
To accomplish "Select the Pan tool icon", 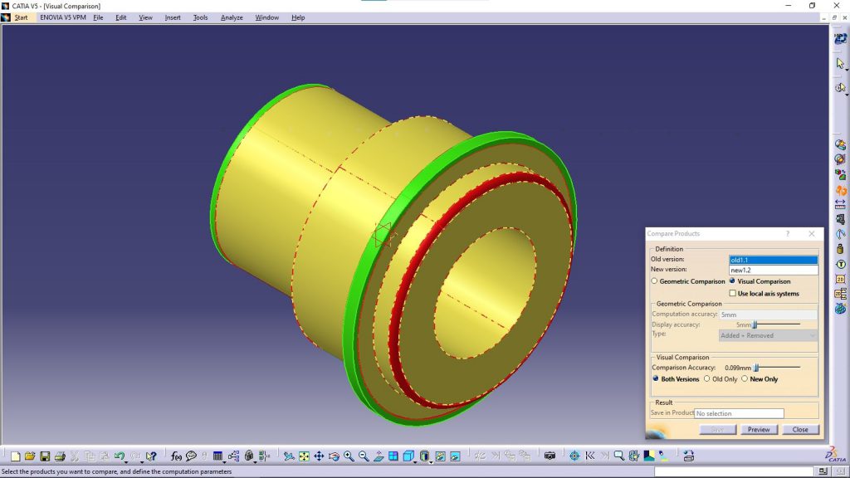I will [x=319, y=456].
